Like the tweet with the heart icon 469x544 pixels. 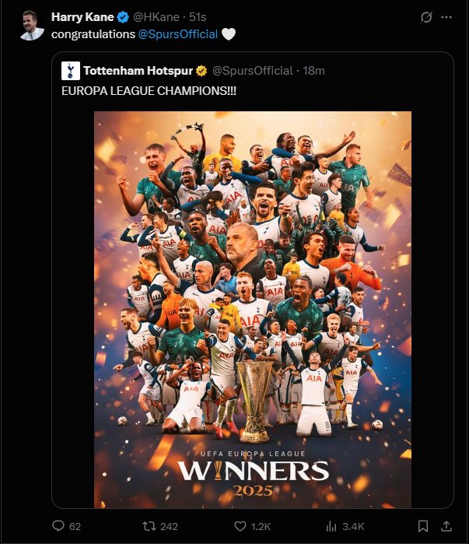(240, 526)
